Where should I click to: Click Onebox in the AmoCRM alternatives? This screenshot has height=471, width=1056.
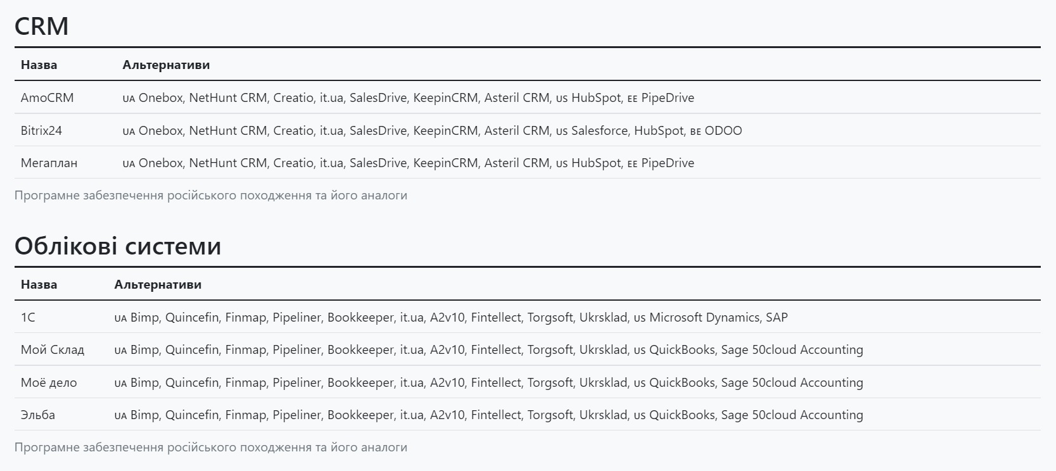click(x=161, y=97)
